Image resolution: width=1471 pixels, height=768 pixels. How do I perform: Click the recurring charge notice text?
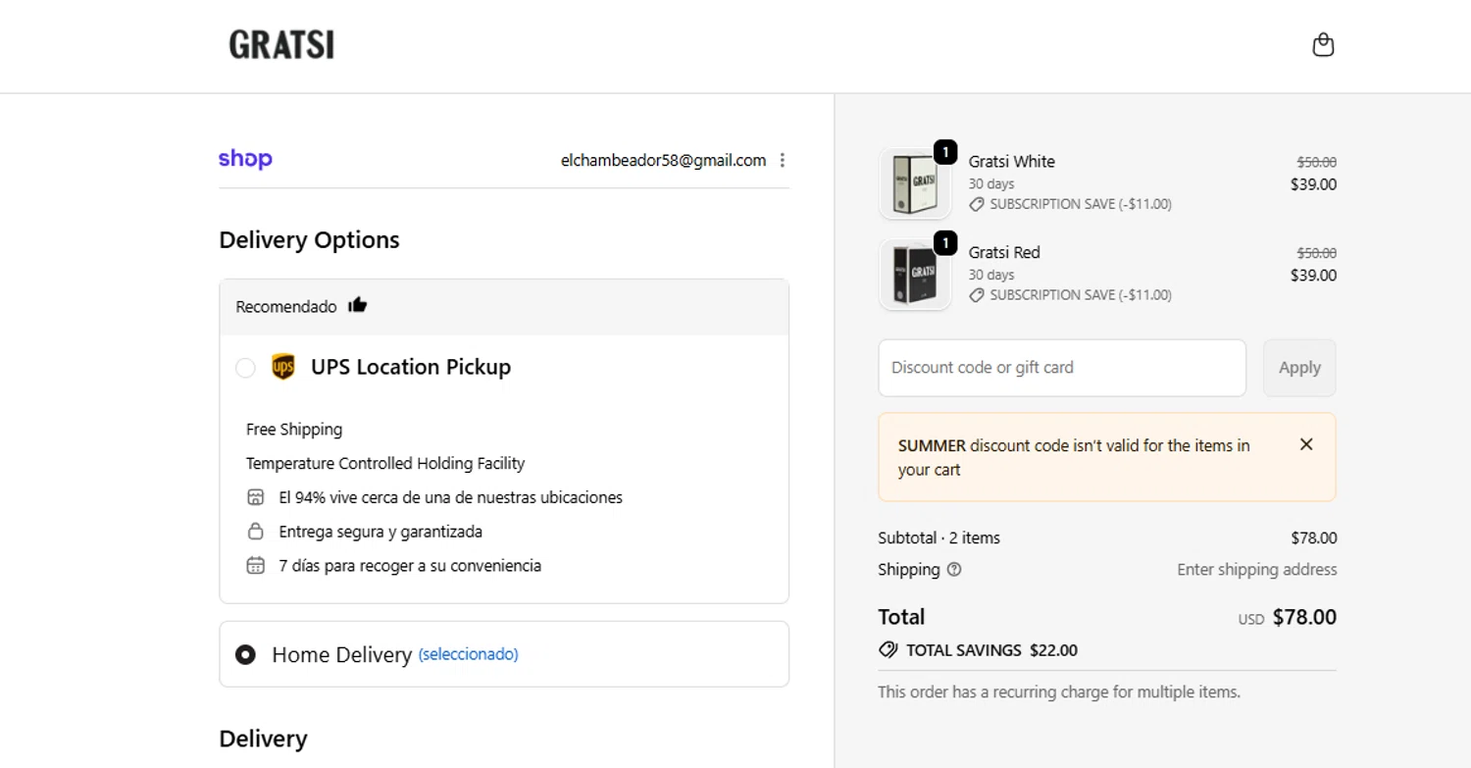pos(1059,691)
